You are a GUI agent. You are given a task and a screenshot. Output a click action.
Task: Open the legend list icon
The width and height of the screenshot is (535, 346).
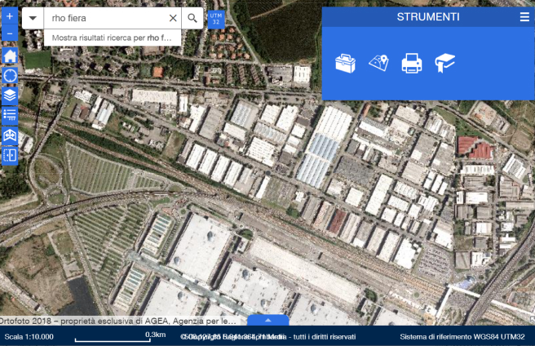click(x=10, y=115)
